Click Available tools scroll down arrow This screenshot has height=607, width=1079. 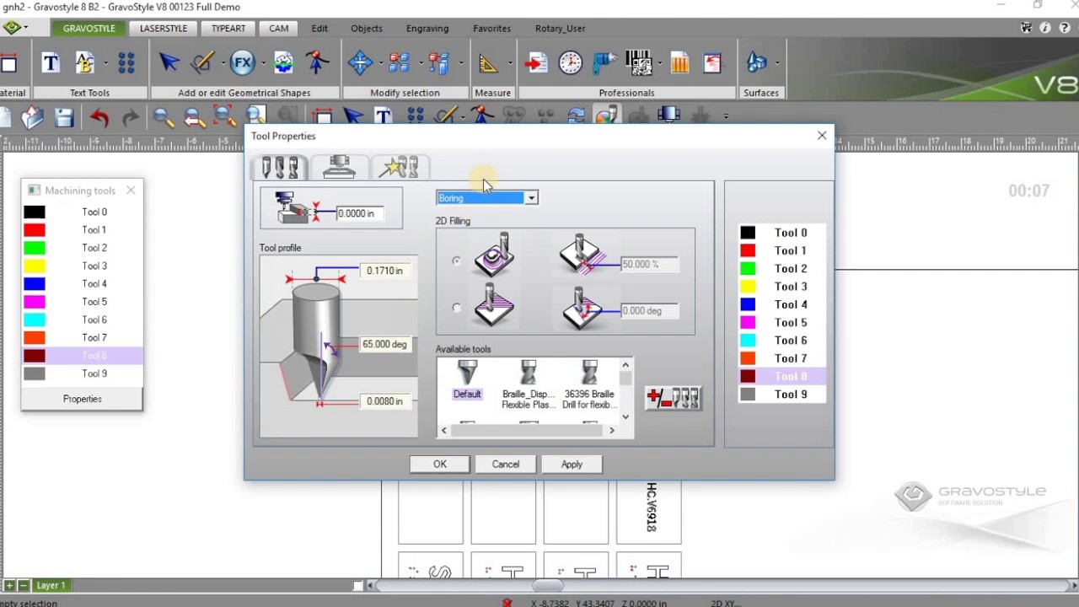pos(625,416)
